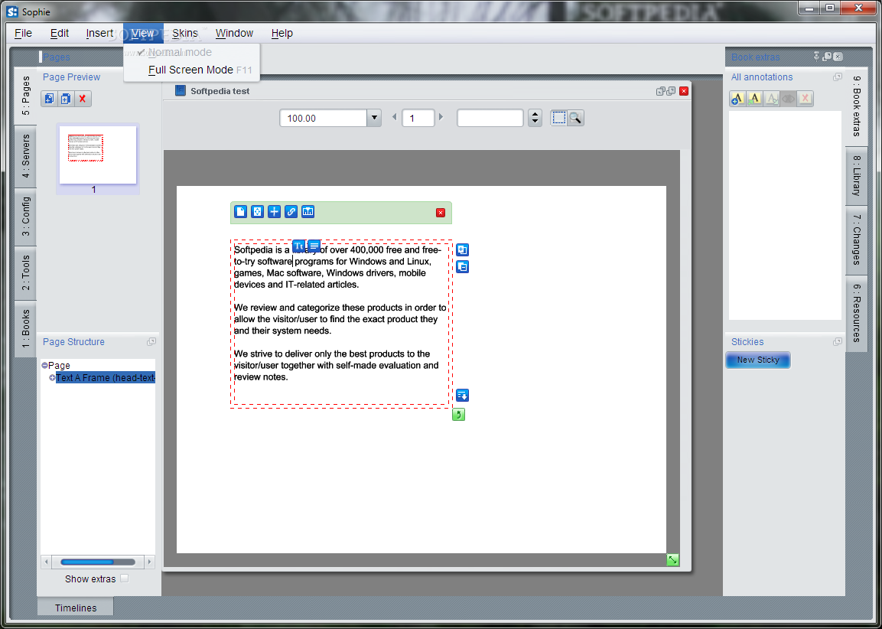Click the empty field next to spinner
882x629 pixels.
click(x=490, y=118)
